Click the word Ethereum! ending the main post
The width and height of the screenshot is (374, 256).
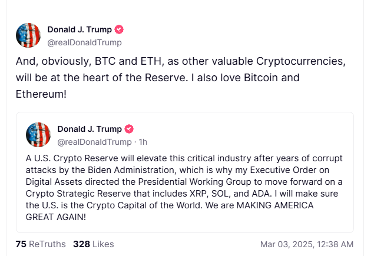pos(41,94)
